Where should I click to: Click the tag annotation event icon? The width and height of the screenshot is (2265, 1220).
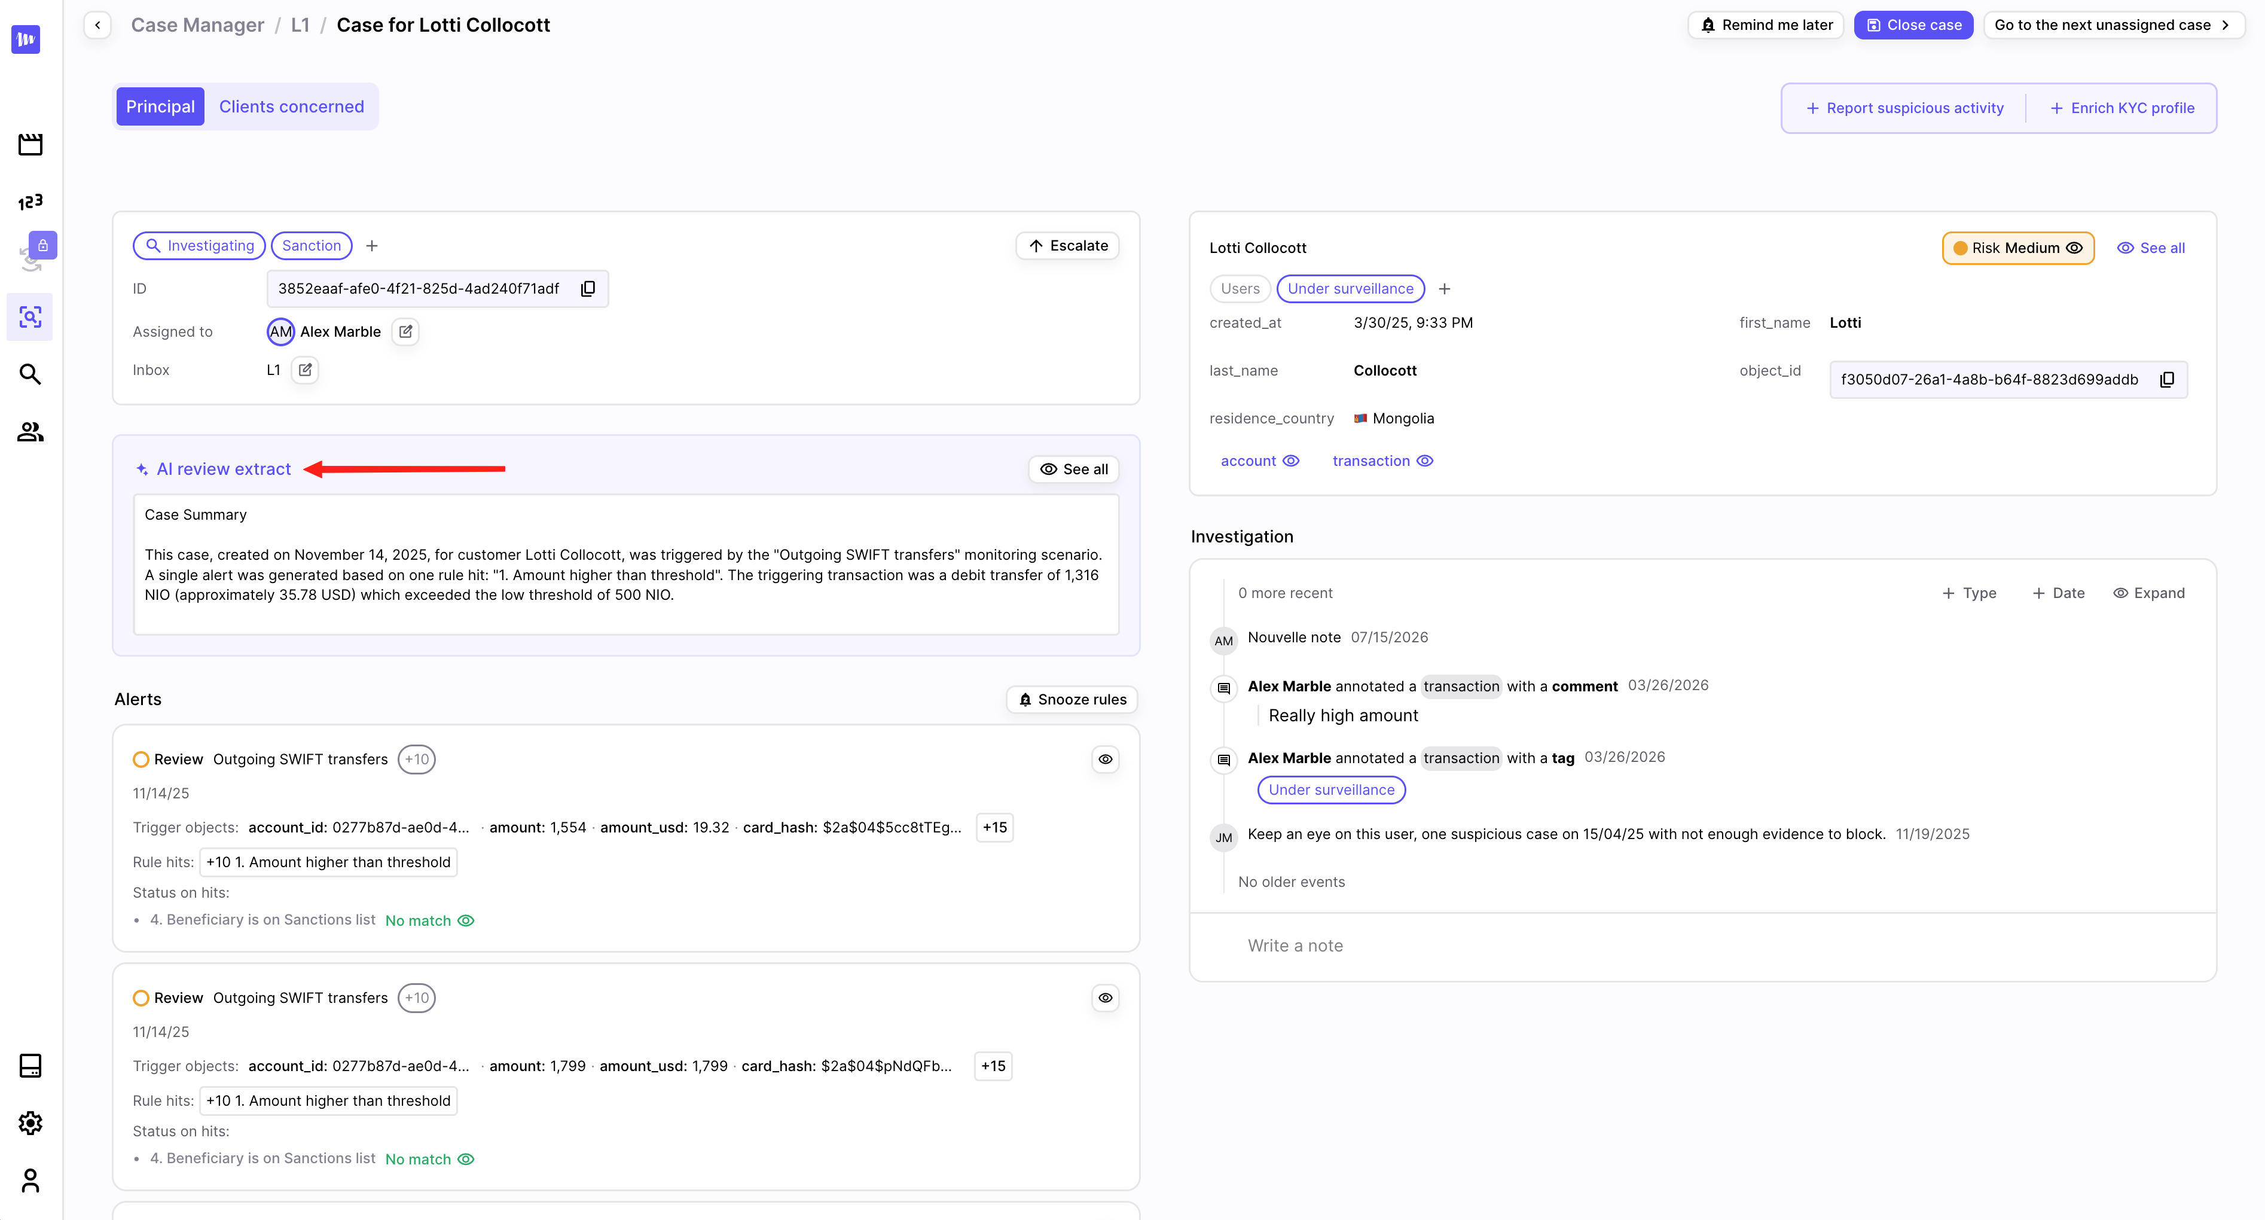pyautogui.click(x=1224, y=760)
